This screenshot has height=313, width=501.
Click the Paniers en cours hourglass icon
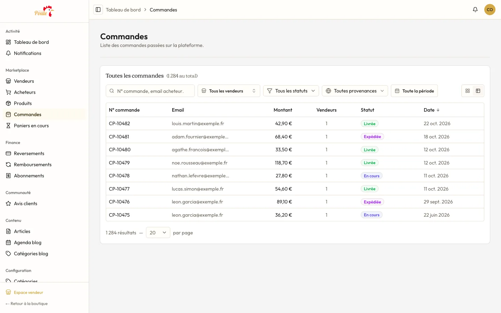(x=8, y=126)
